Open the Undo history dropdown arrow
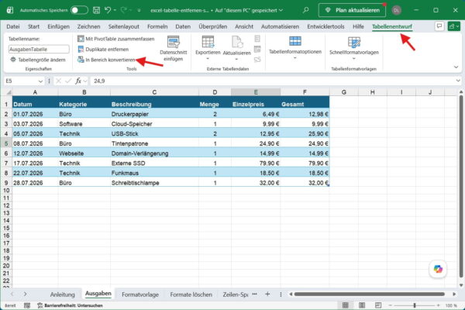The height and width of the screenshot is (310, 465). tap(115, 10)
